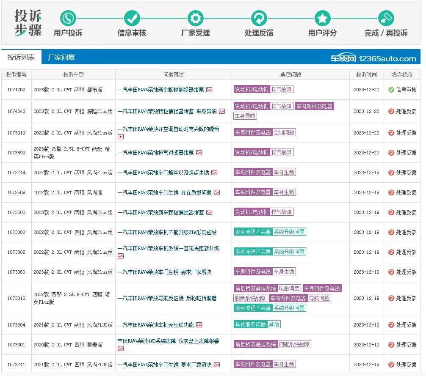This screenshot has width=426, height=376.
Task: Play video icon for complaint 1073919
Action: (121, 137)
